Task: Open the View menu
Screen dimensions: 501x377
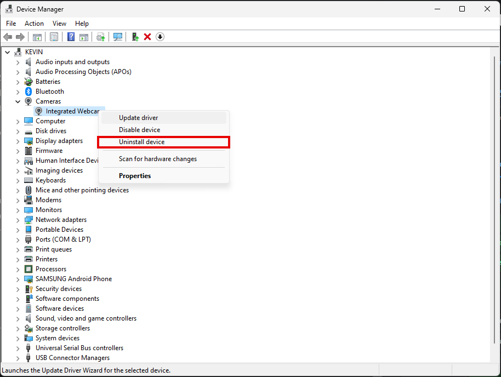Action: [x=59, y=23]
